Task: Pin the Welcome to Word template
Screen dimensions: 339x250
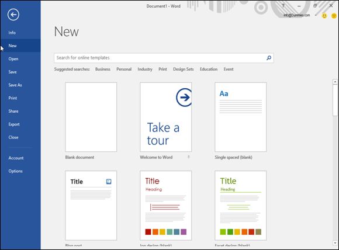Action: 189,157
